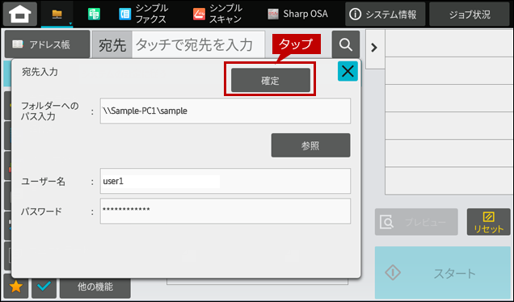Open システム情報 tab
The width and height of the screenshot is (514, 302).
(385, 14)
